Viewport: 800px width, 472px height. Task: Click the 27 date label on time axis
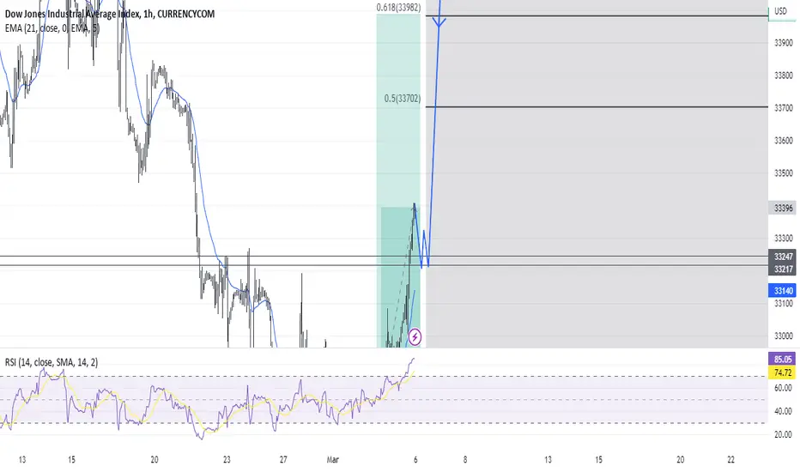tap(283, 460)
